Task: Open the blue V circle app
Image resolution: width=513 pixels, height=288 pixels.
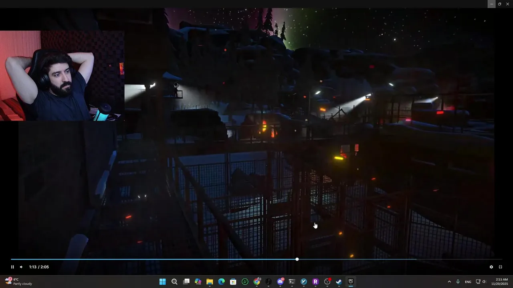Action: pyautogui.click(x=303, y=282)
